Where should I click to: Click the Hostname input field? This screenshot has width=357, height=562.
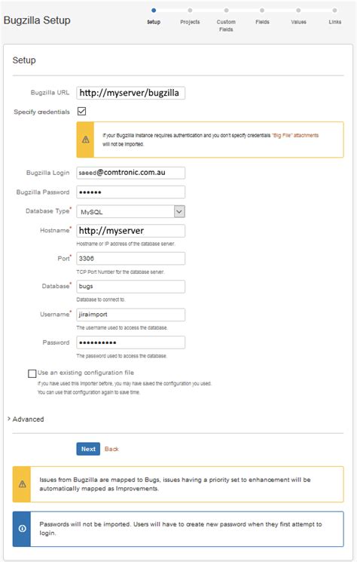(130, 231)
